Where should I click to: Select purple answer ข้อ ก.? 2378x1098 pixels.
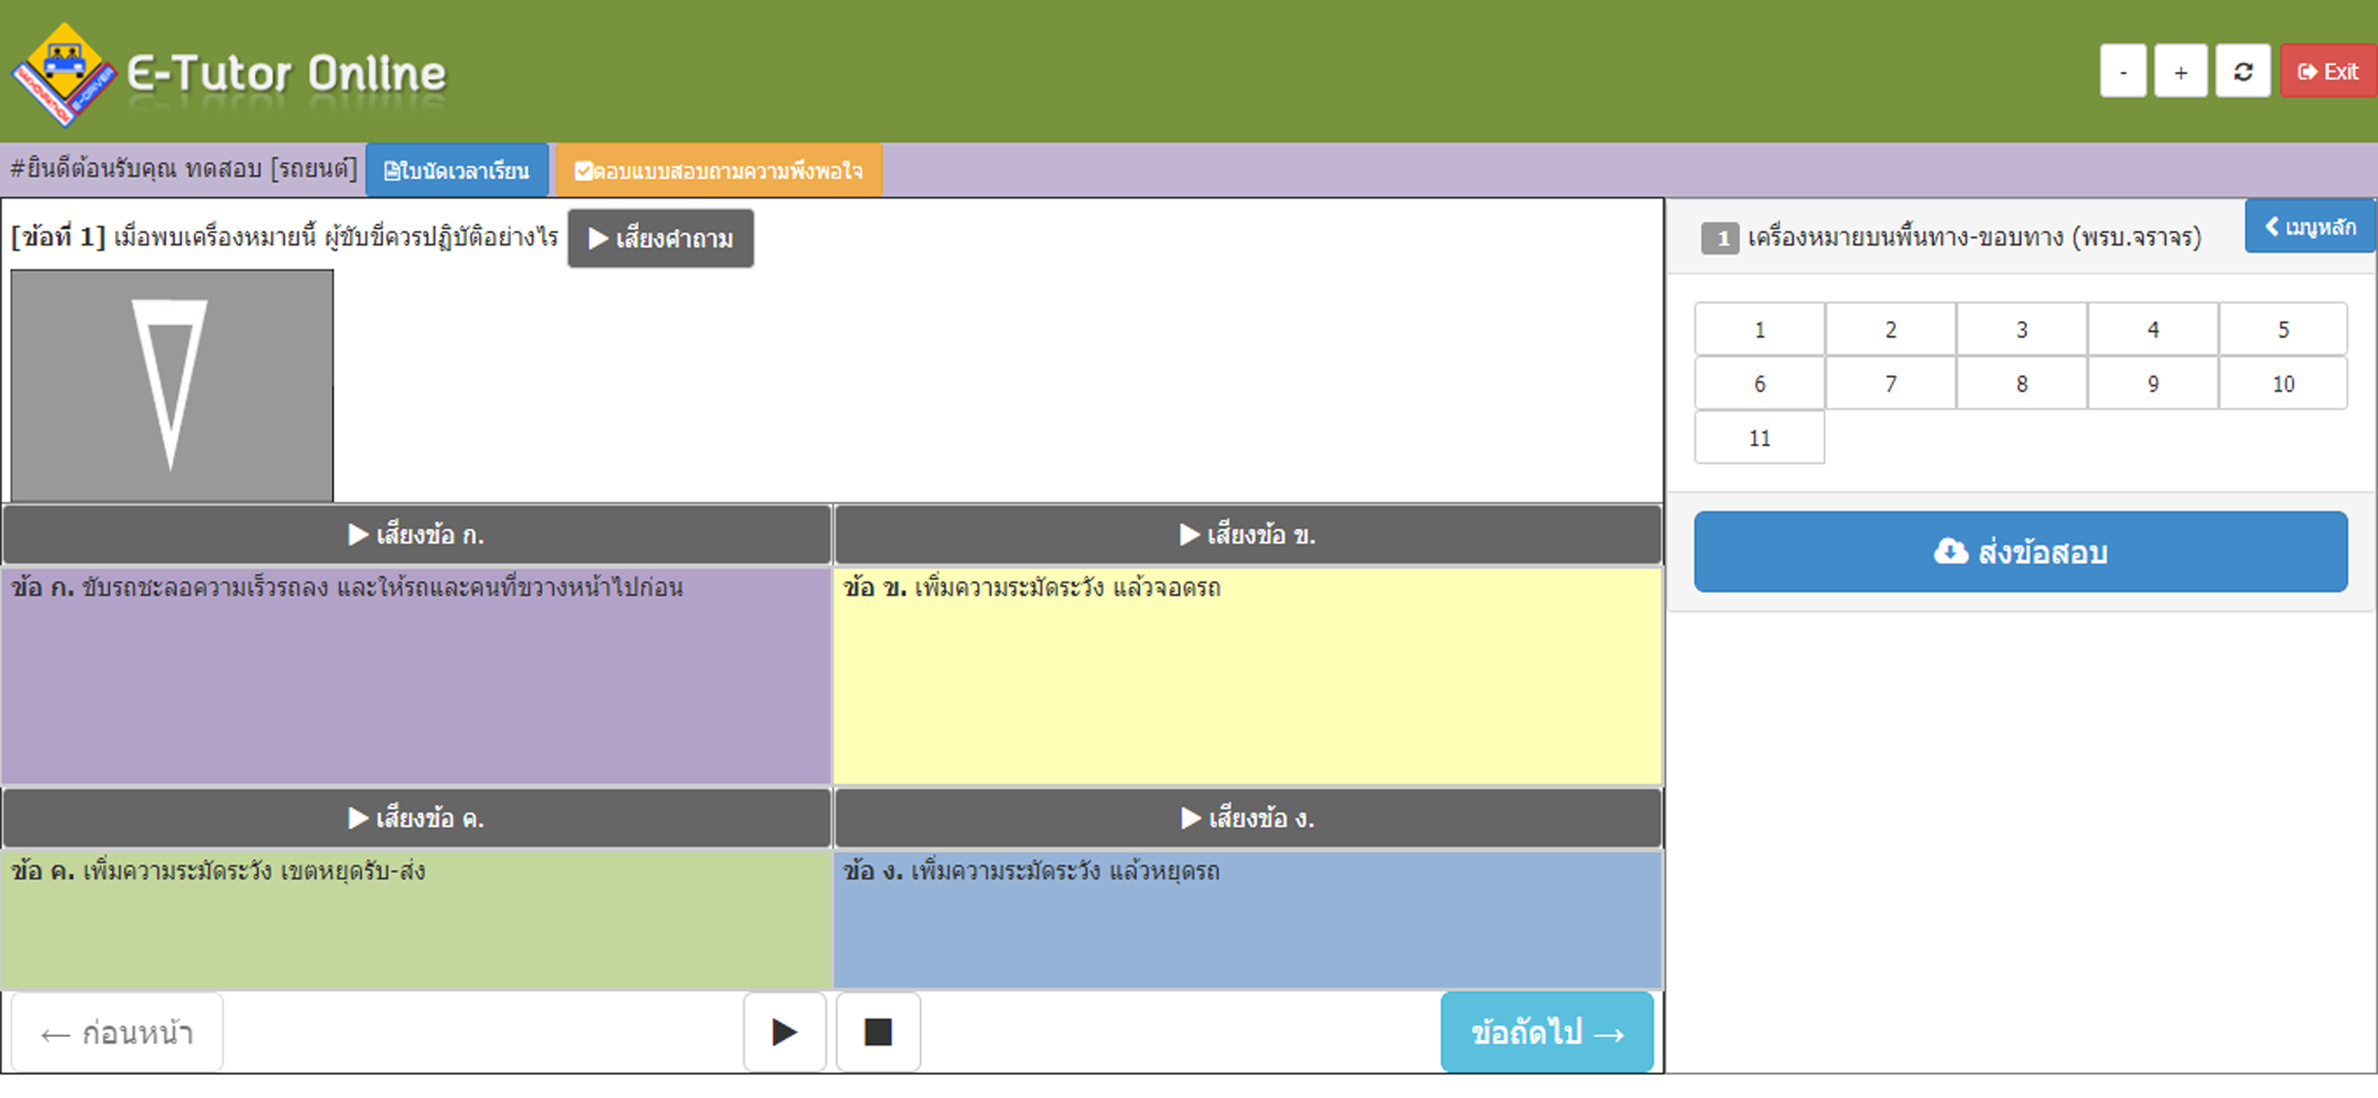point(417,676)
